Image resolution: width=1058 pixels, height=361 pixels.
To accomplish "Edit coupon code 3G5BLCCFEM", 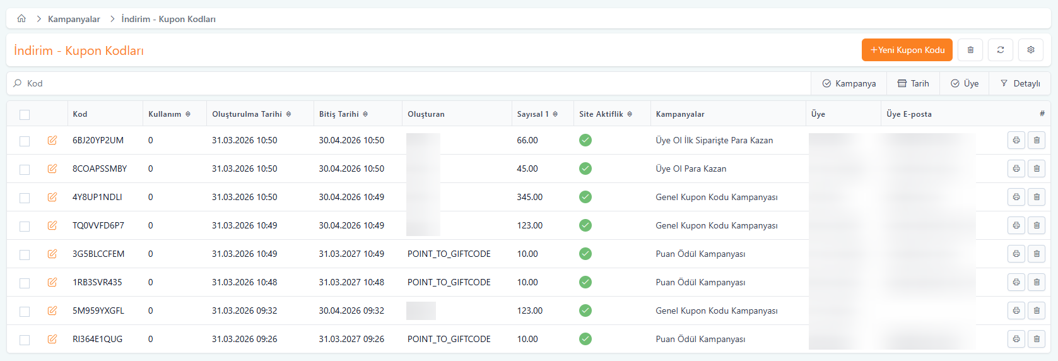I will click(x=52, y=254).
